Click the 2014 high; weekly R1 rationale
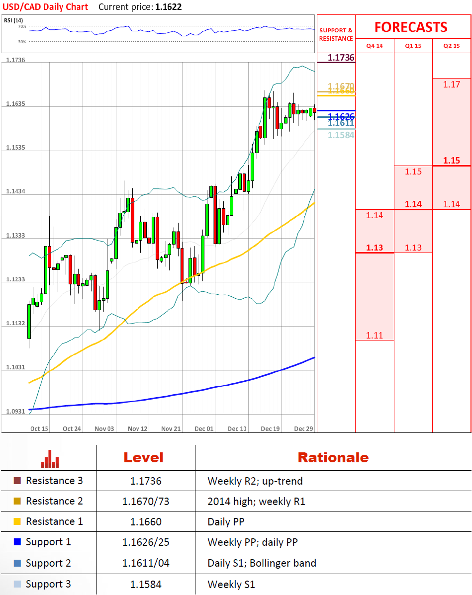The width and height of the screenshot is (472, 595). (x=256, y=502)
